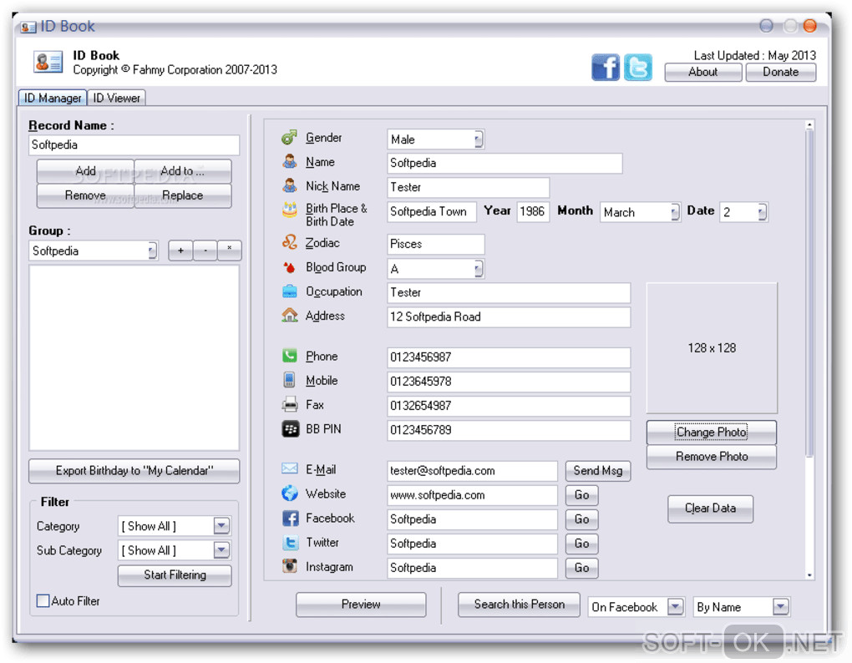The image size is (852, 663).
Task: Click the Preview button
Action: pyautogui.click(x=361, y=605)
